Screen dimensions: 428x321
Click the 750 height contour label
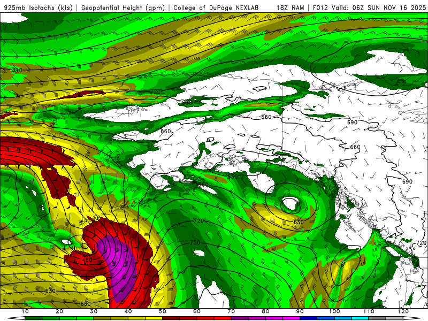tap(195, 242)
